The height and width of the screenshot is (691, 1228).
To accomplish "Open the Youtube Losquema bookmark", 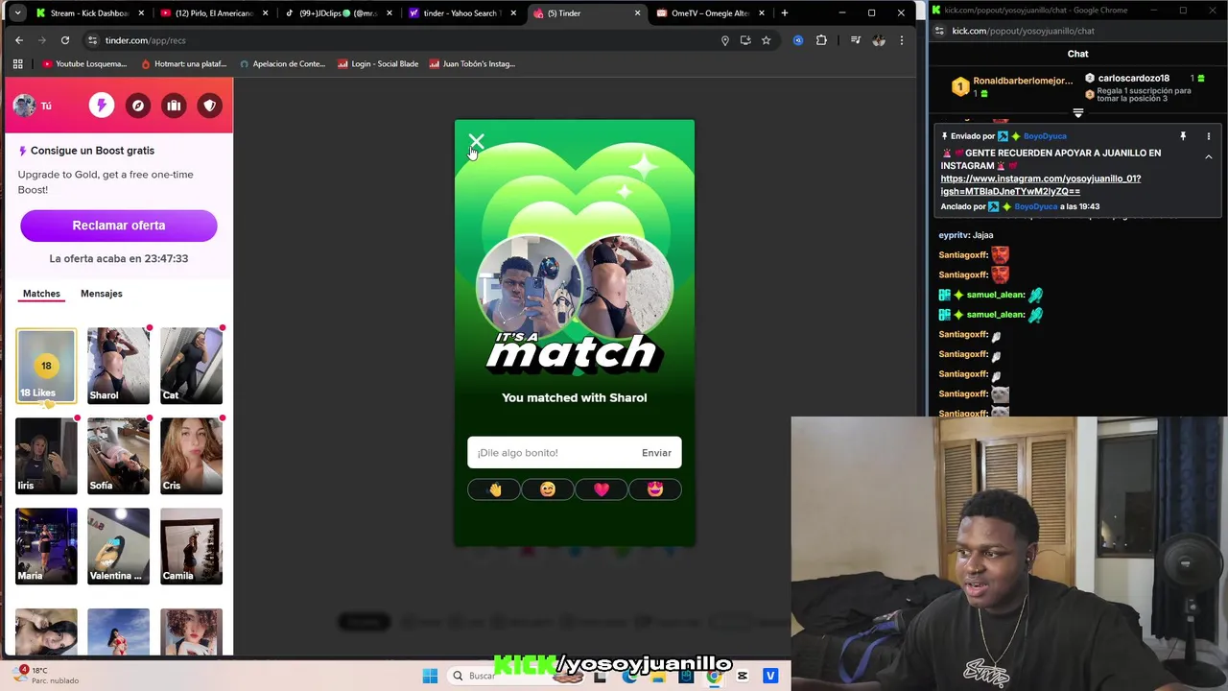I will pos(84,64).
